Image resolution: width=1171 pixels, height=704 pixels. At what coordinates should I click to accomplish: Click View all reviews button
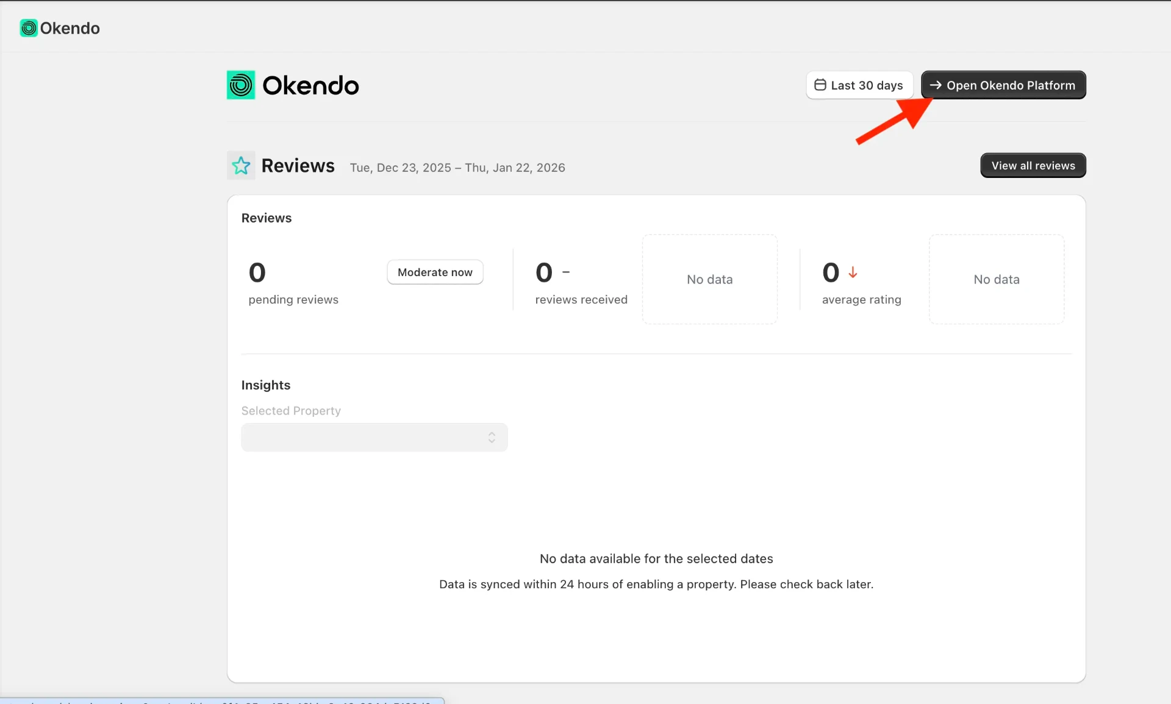pos(1033,166)
